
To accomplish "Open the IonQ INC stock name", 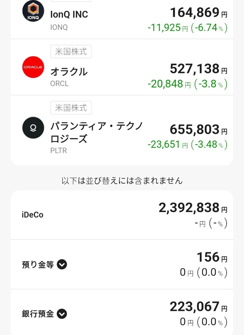I will point(69,14).
